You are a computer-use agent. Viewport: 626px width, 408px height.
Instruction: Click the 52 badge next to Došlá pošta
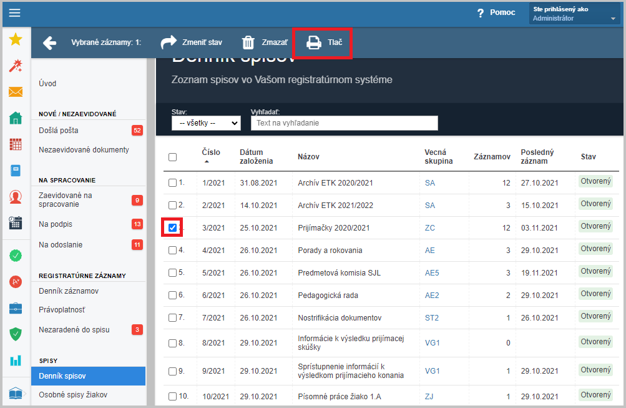point(137,130)
